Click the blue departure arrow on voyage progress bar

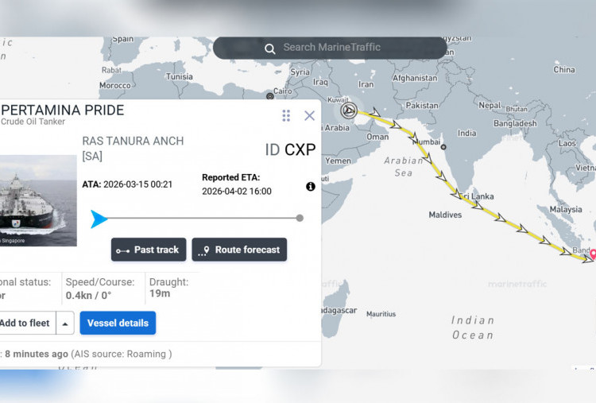[x=99, y=219]
